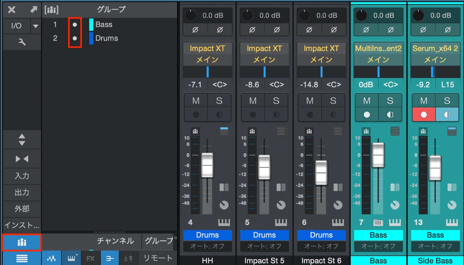Mute the HH channel

coord(196,101)
